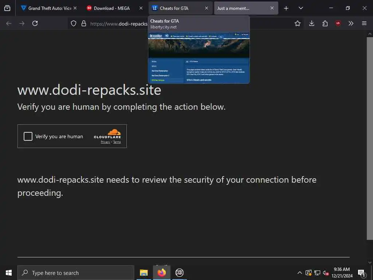The width and height of the screenshot is (373, 280).
Task: Click the Type here to search box
Action: point(76,273)
